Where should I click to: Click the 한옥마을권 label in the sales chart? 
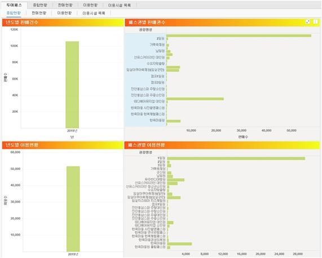[x=157, y=120]
